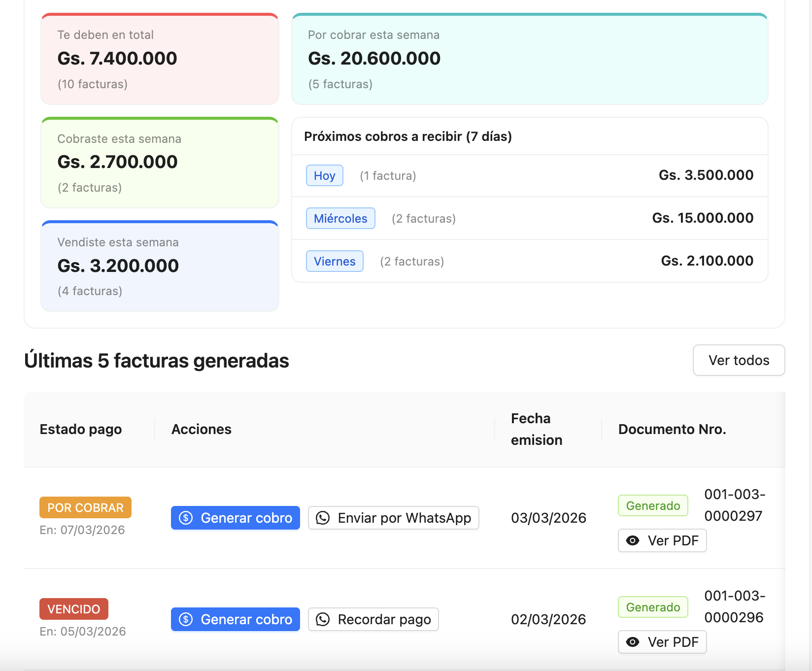Select the "Miércoles" day filter chip
The width and height of the screenshot is (812, 671).
pyautogui.click(x=340, y=218)
